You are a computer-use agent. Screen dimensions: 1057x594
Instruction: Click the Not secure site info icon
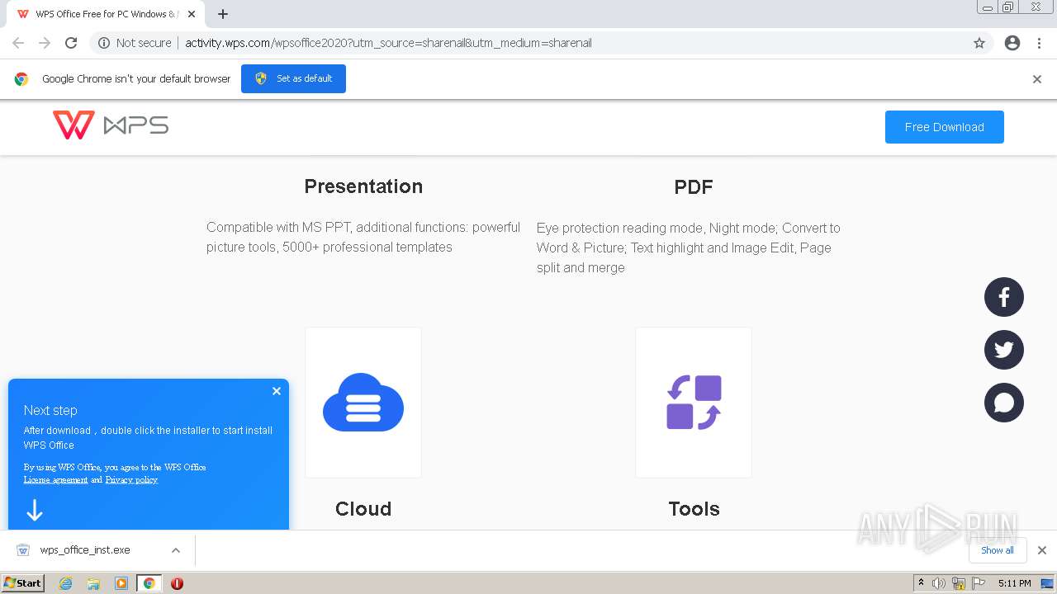[104, 43]
